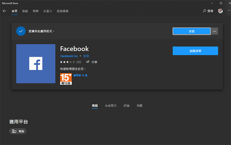This screenshot has width=231, height=145.
Task: Open the 首頁 tab
Action: 14,11
